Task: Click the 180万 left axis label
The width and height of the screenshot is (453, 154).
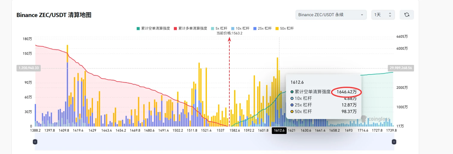Action: (x=27, y=39)
